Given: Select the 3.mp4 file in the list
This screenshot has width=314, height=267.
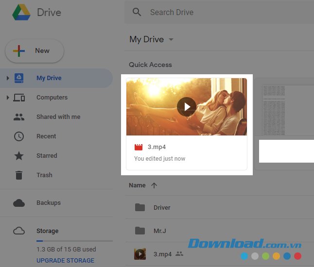Looking at the screenshot, I should coord(220,254).
